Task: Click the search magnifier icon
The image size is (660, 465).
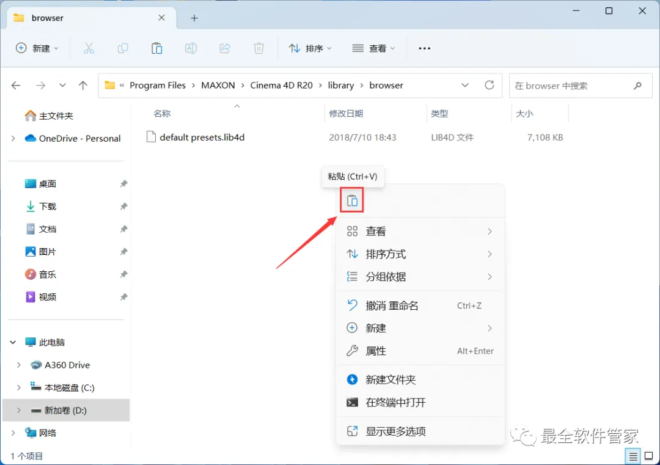Action: (637, 86)
